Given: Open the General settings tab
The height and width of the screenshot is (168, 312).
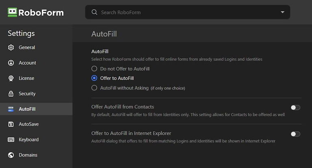Looking at the screenshot, I should coord(36,47).
